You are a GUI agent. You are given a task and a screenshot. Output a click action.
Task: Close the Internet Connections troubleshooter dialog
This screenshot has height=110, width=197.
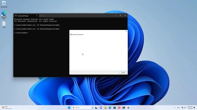tap(126, 31)
